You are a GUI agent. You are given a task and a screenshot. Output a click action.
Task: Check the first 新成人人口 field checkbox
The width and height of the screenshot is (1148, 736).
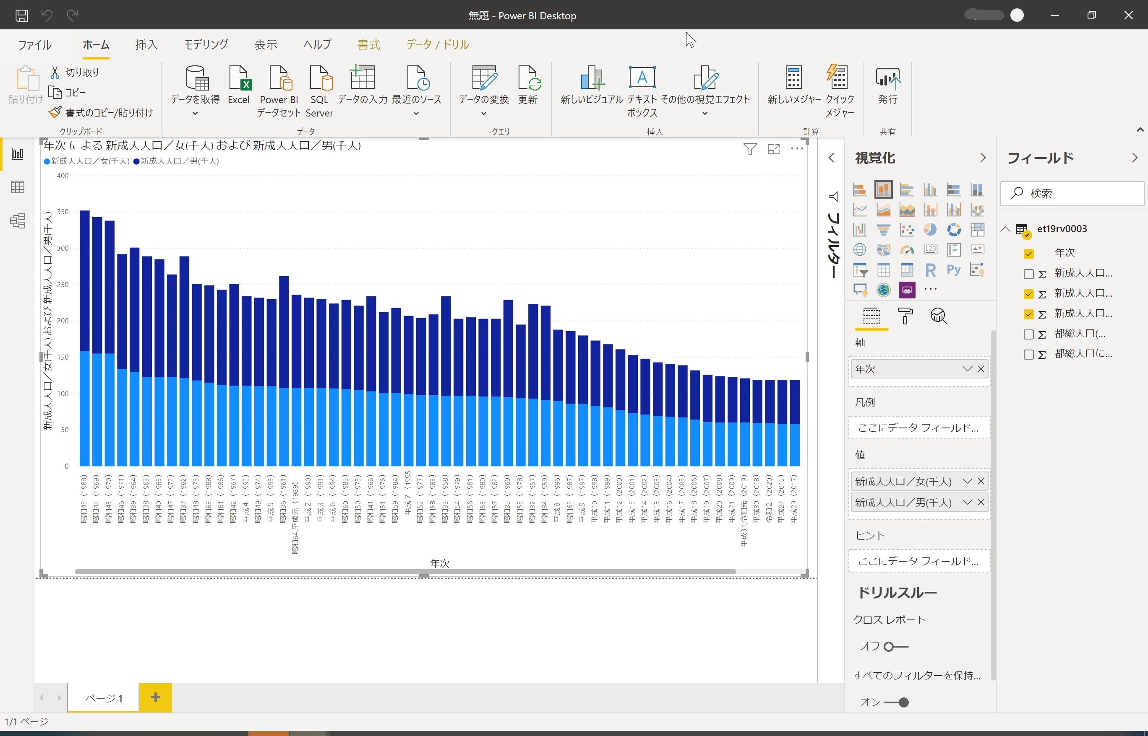pyautogui.click(x=1028, y=274)
